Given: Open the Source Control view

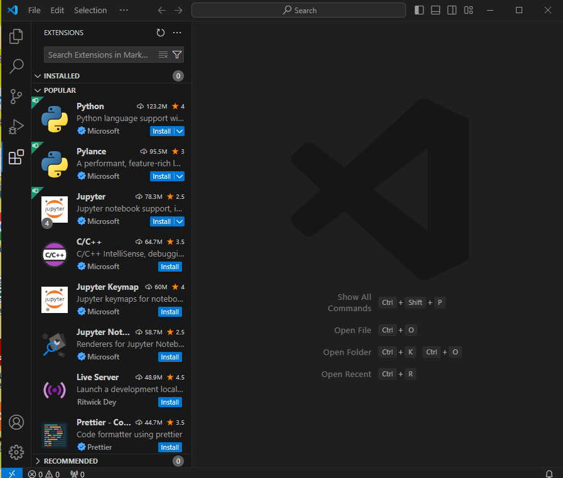Looking at the screenshot, I should pyautogui.click(x=16, y=97).
